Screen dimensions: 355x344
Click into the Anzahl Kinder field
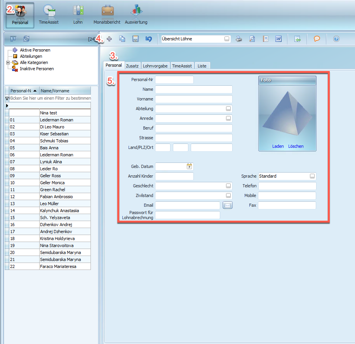174,176
